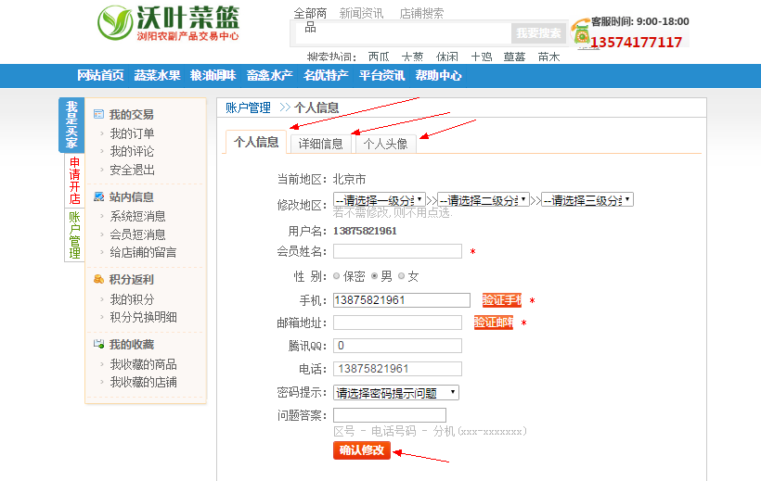Screen dimensions: 761x481
Task: Click the 申请开店 side tab
Action: [x=74, y=180]
